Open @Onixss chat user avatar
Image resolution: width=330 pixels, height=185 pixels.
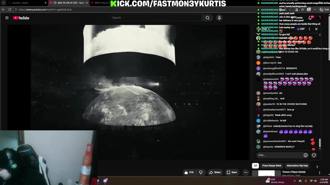coord(258,126)
